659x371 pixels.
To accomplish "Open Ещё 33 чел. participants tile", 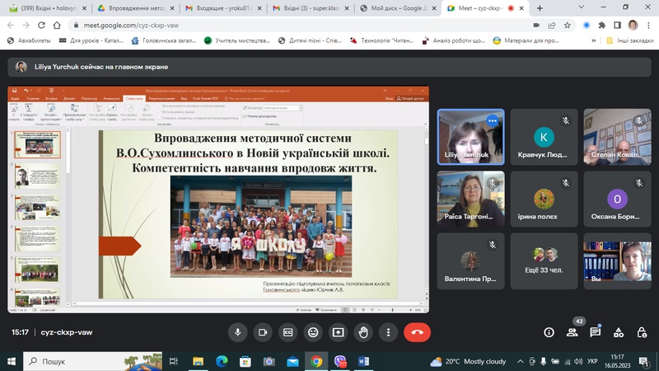I will 544,261.
